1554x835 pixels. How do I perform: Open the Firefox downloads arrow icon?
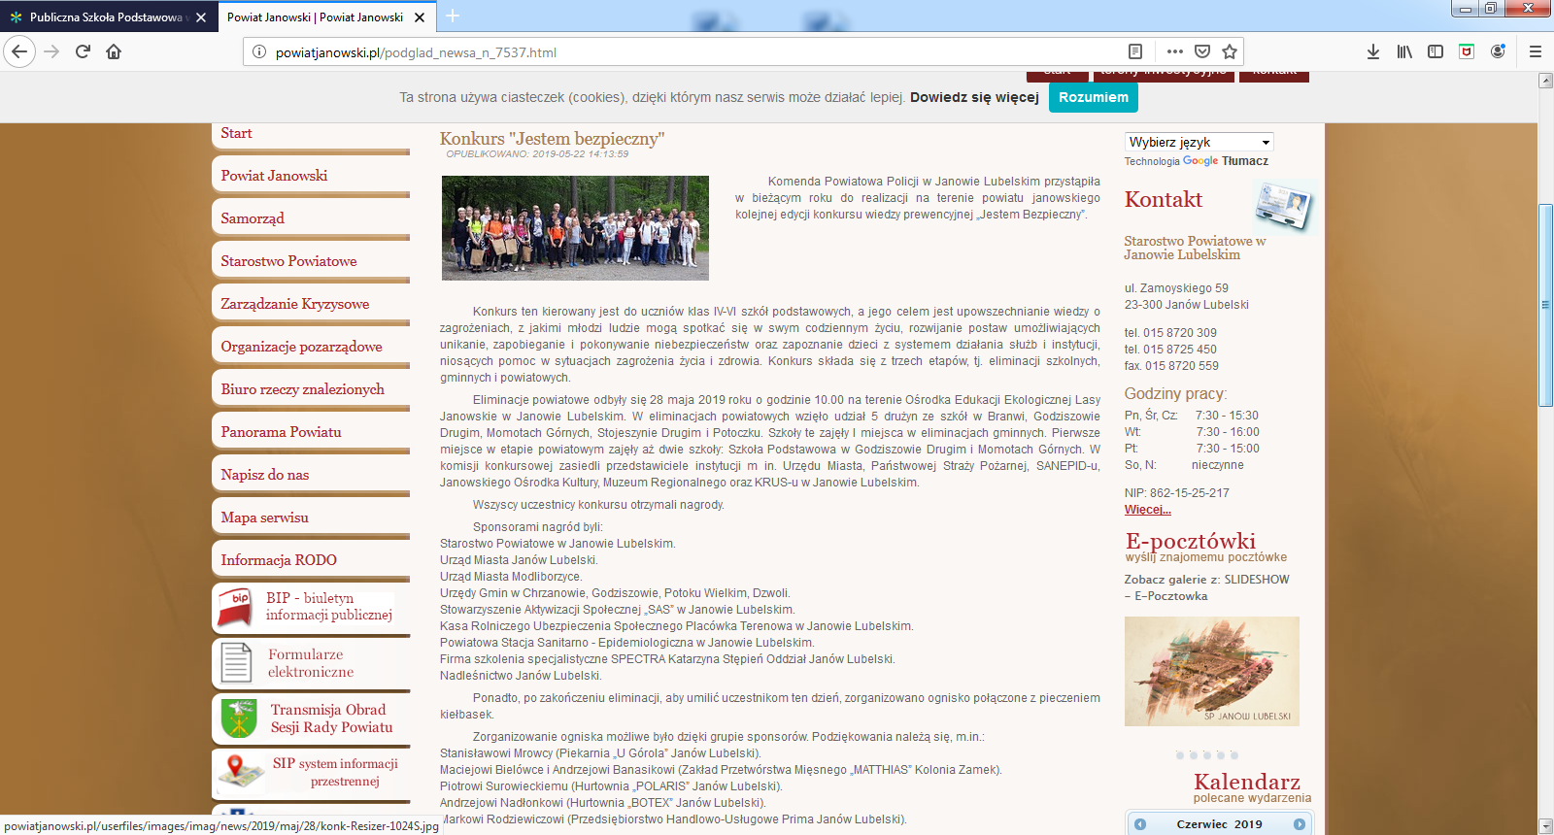click(1373, 51)
